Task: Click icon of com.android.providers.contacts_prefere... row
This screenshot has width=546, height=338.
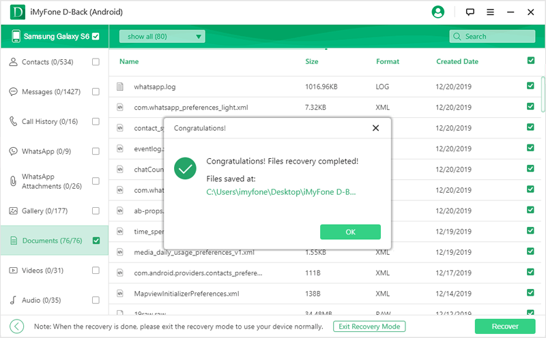Action: (120, 273)
